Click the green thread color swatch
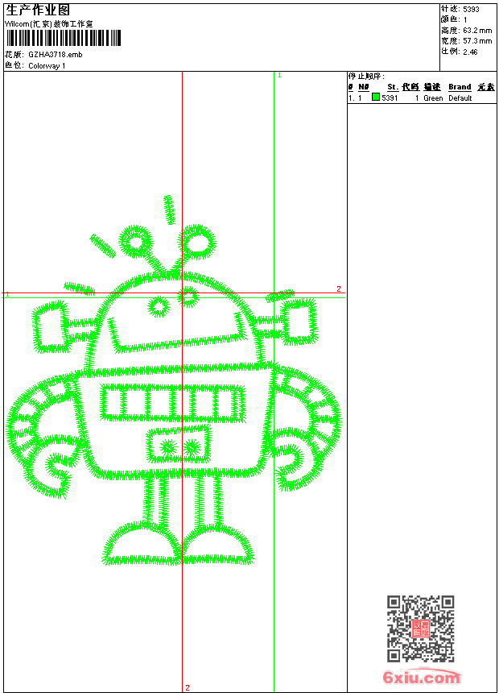Image resolution: width=499 pixels, height=693 pixels. point(376,98)
